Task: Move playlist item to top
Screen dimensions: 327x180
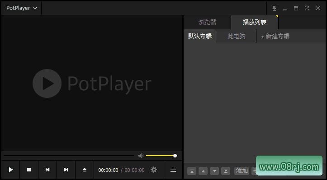Action: tap(192, 171)
